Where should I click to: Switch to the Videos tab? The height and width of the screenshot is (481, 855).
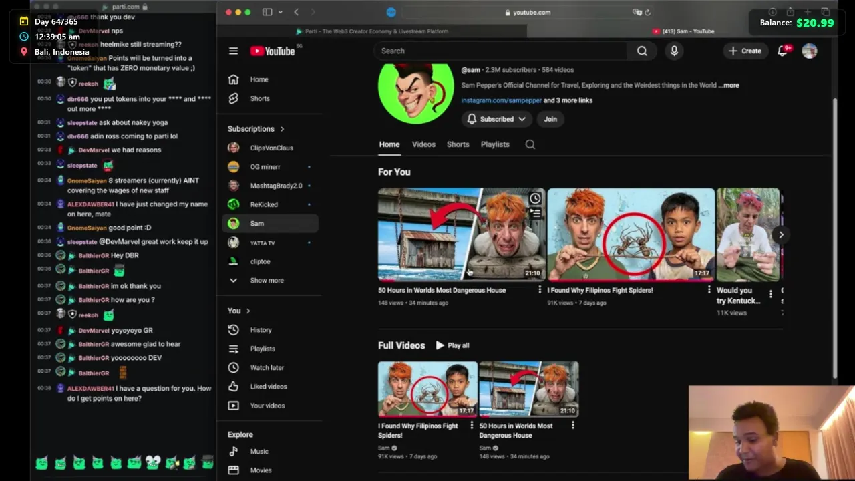(423, 144)
